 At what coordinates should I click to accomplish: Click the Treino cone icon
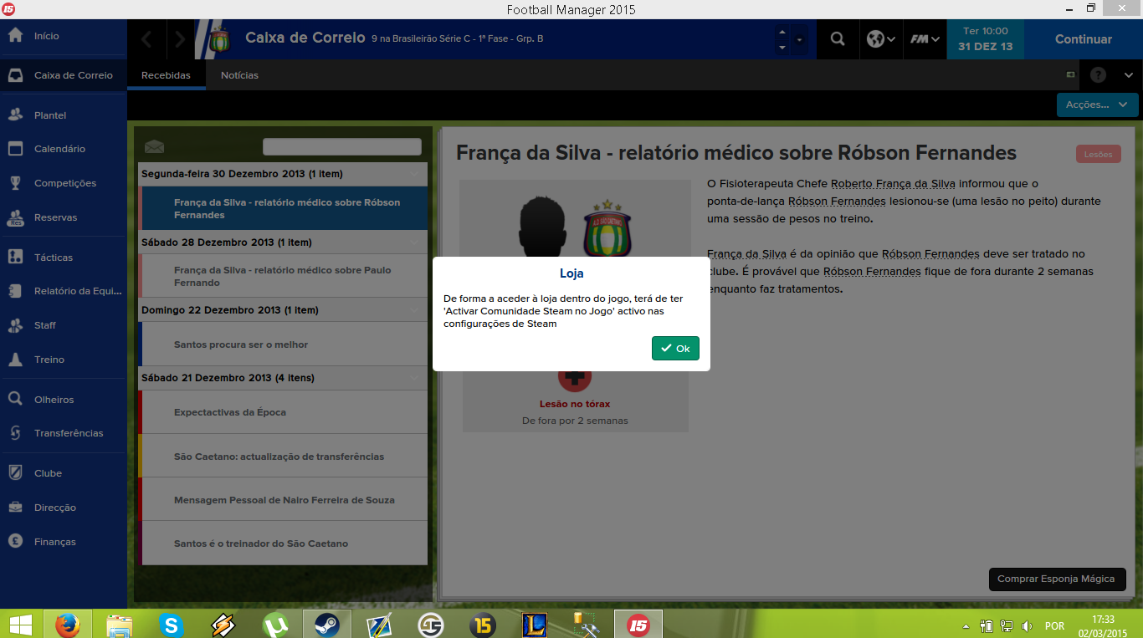pyautogui.click(x=15, y=360)
